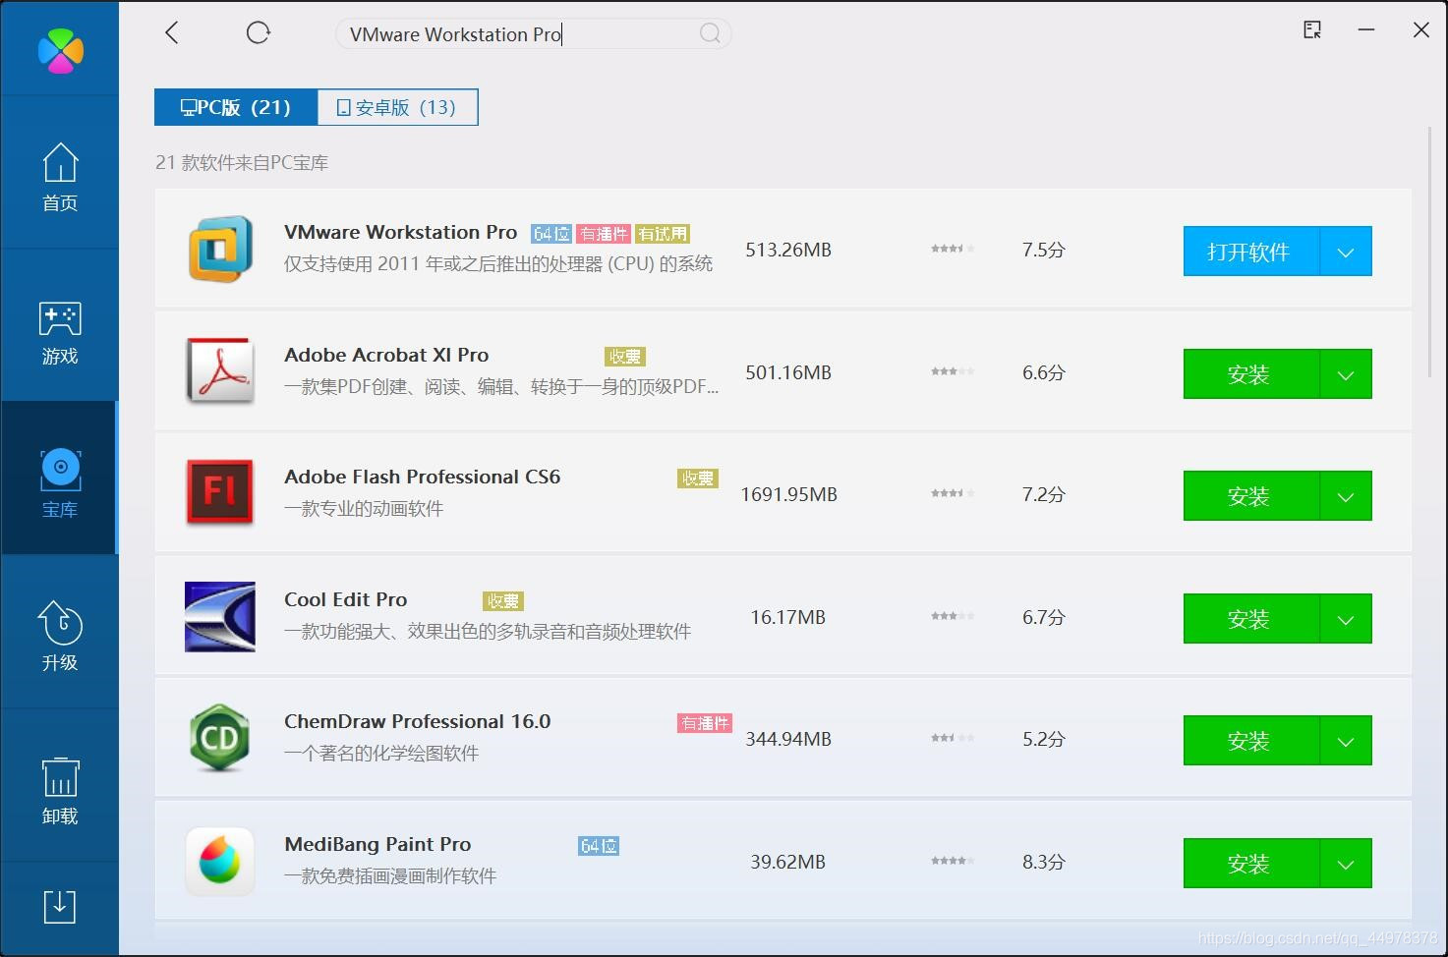The image size is (1448, 957).
Task: Switch to the PC版 (21) tab
Action: tap(236, 107)
